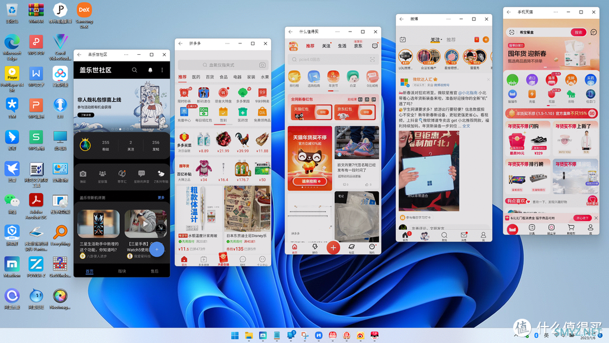Open the notification bell in 盖乐世社区
The height and width of the screenshot is (343, 609).
(151, 70)
